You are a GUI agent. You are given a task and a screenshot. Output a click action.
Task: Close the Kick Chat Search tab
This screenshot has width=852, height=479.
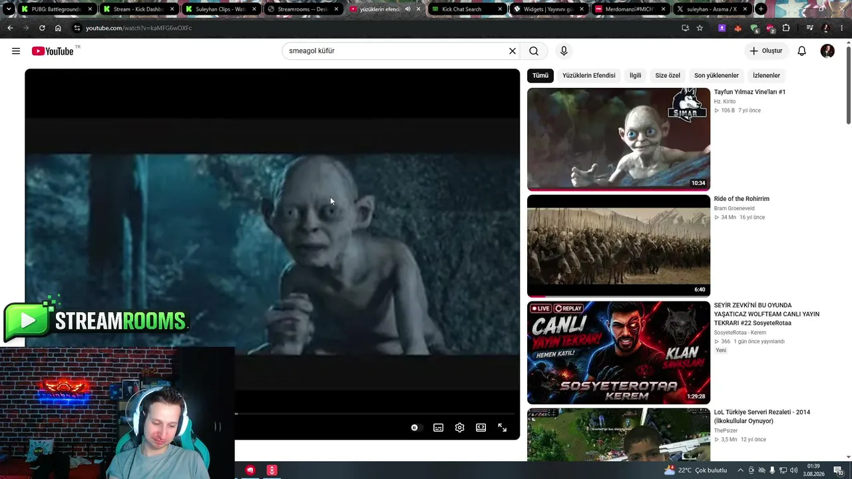tap(500, 9)
